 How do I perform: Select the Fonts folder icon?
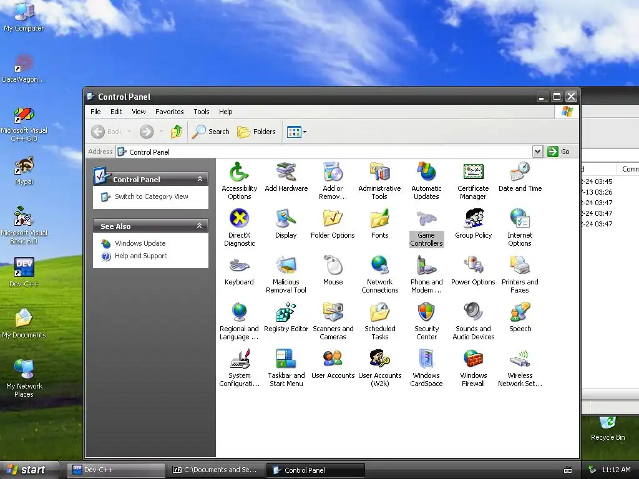pos(379,224)
